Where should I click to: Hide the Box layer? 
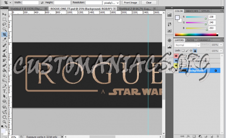[176, 66]
